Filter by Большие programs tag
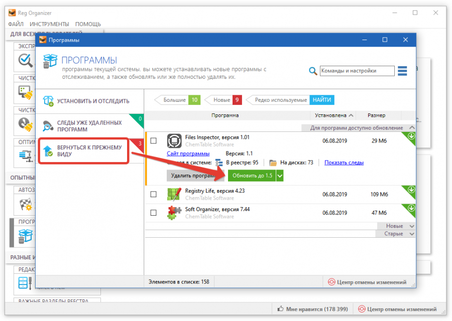This screenshot has height=321, width=452. (x=174, y=100)
